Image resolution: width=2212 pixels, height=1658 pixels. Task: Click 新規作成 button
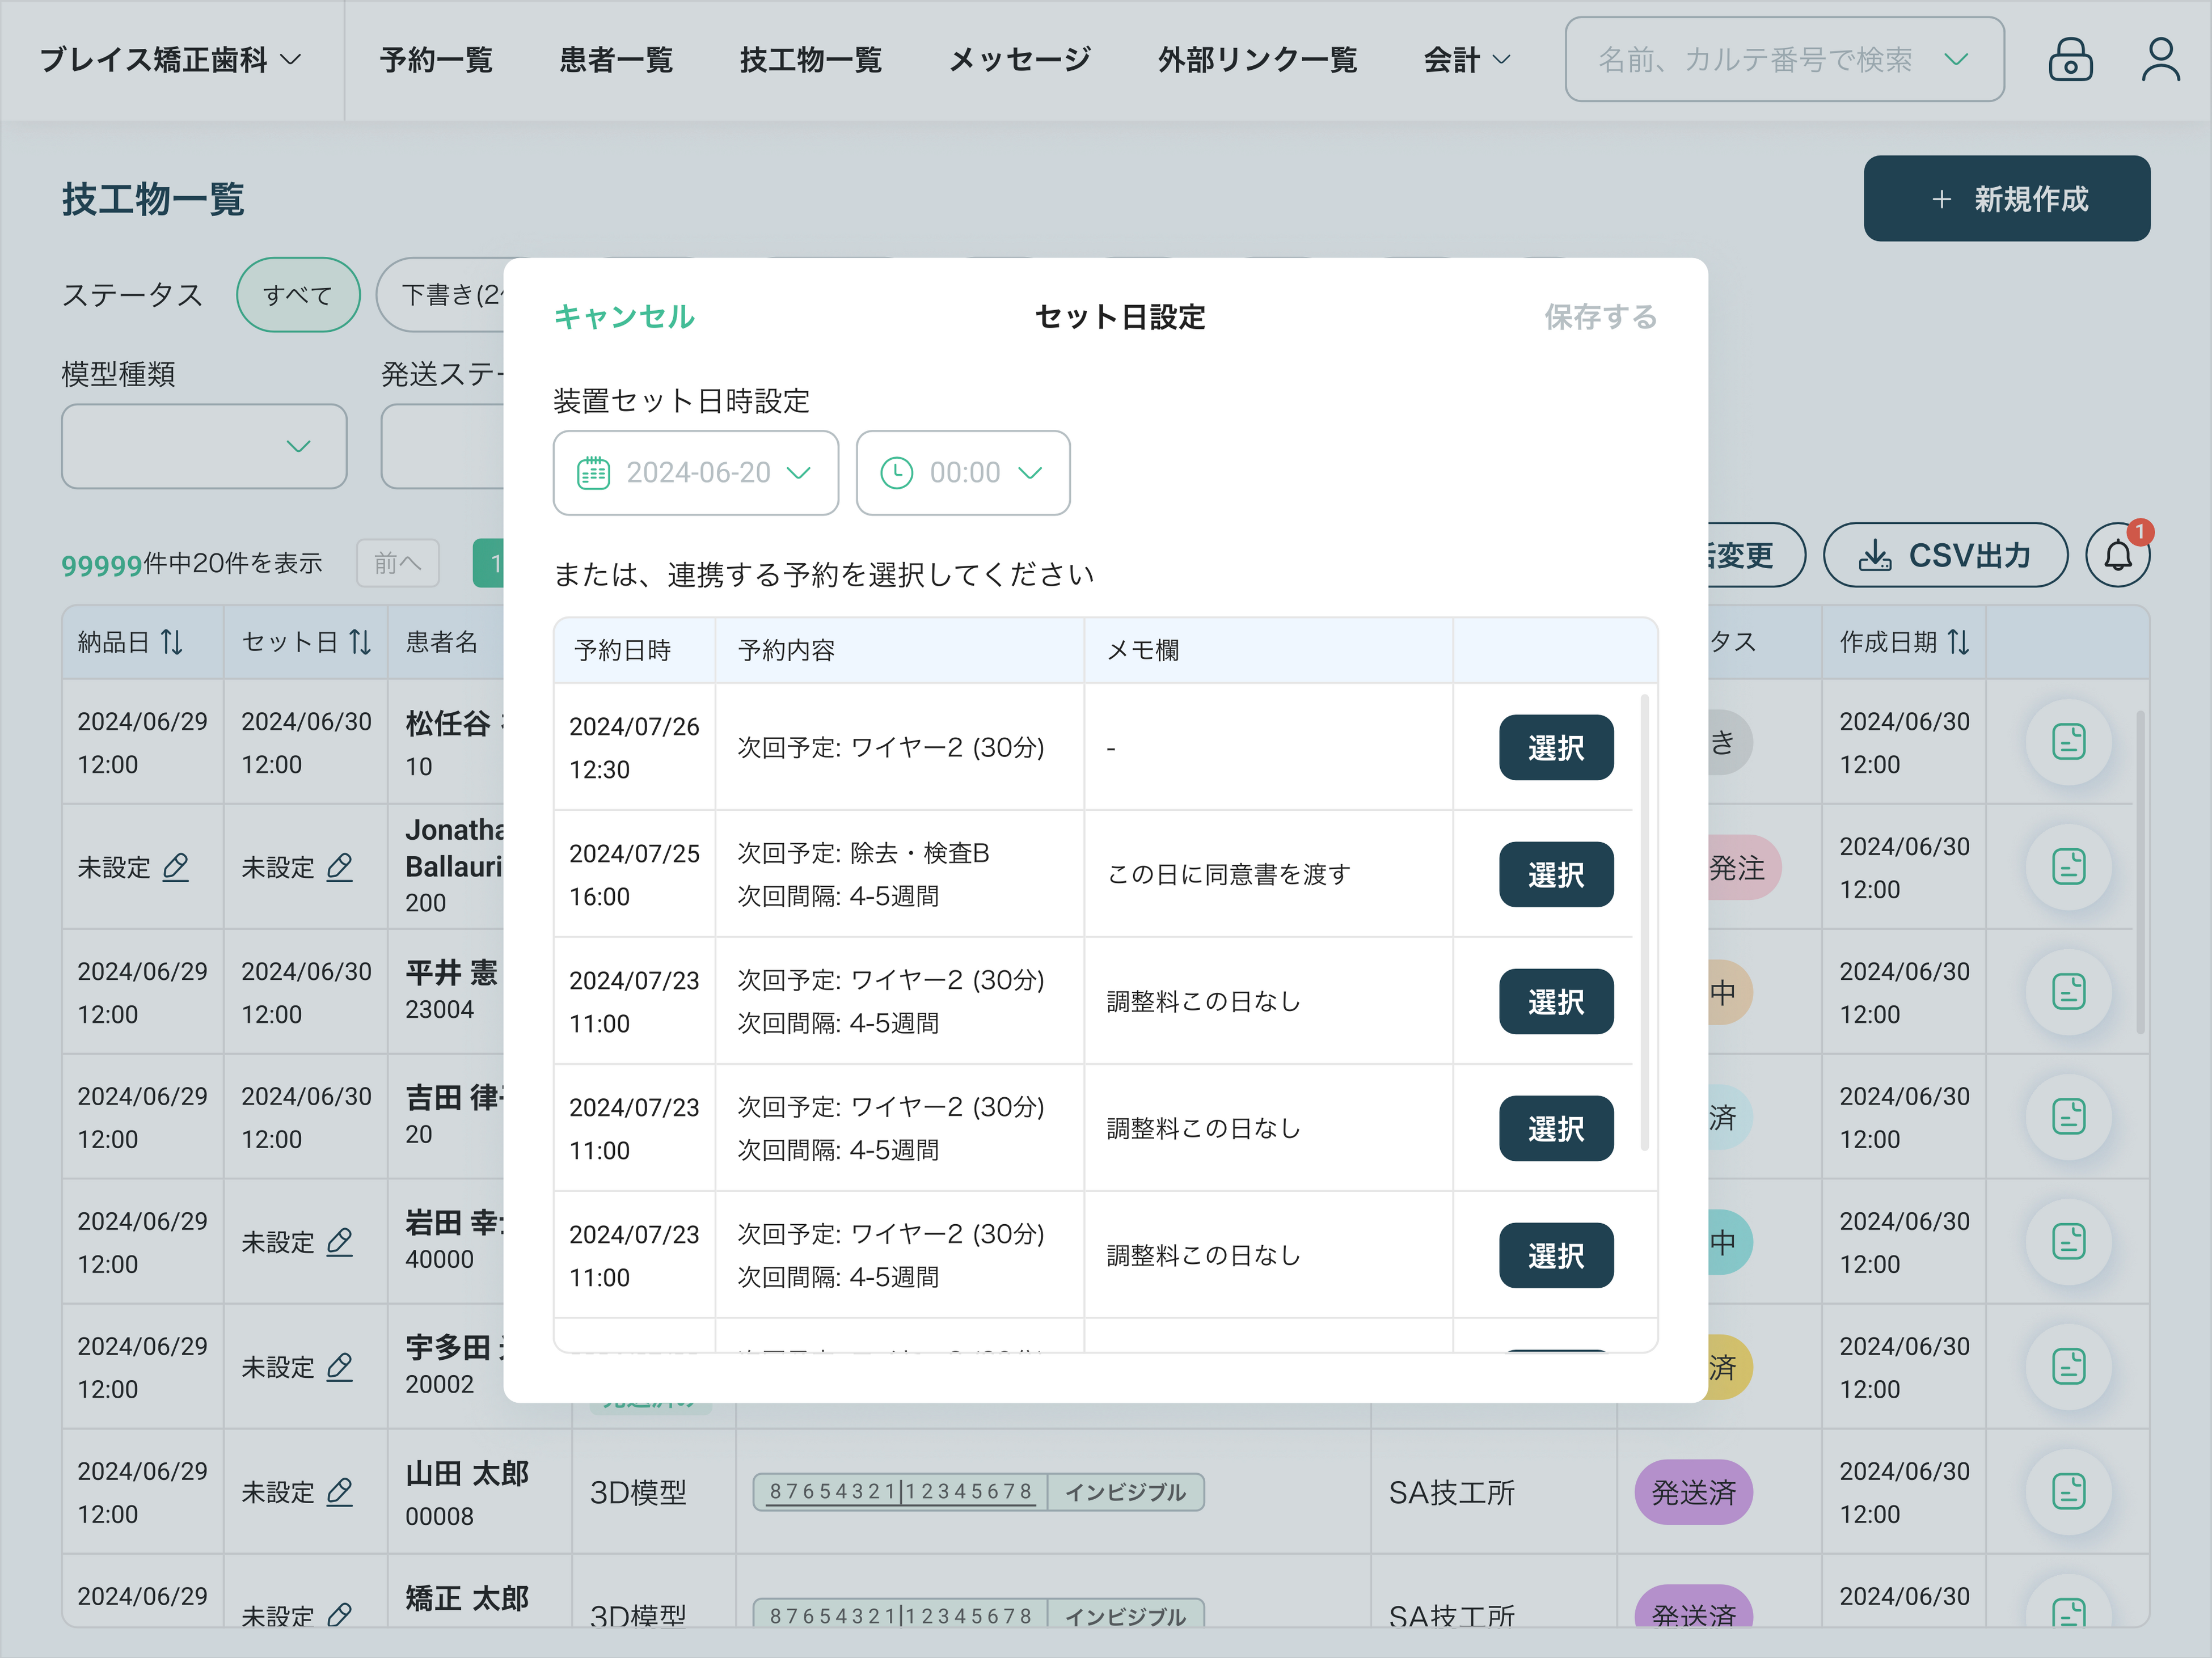click(2007, 198)
